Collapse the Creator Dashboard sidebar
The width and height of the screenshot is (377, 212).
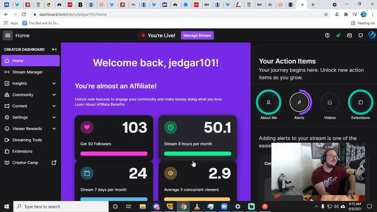pyautogui.click(x=54, y=49)
